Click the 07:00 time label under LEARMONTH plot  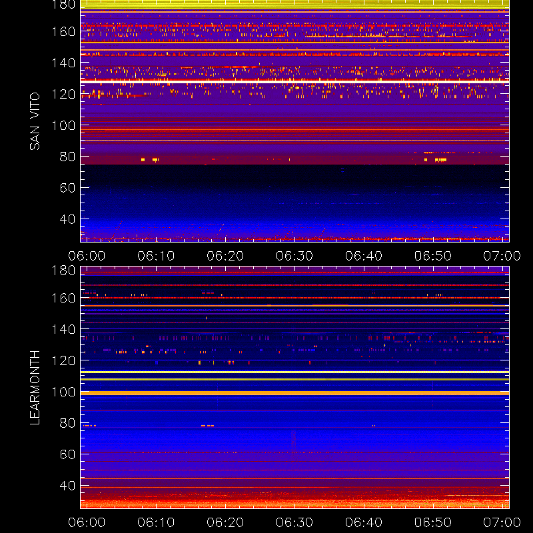click(x=502, y=522)
